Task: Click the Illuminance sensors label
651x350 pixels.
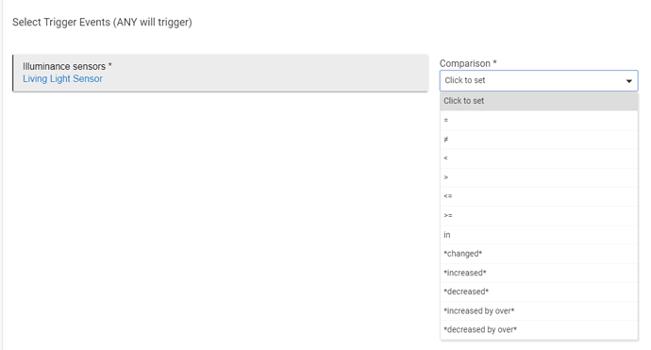Action: [67, 66]
